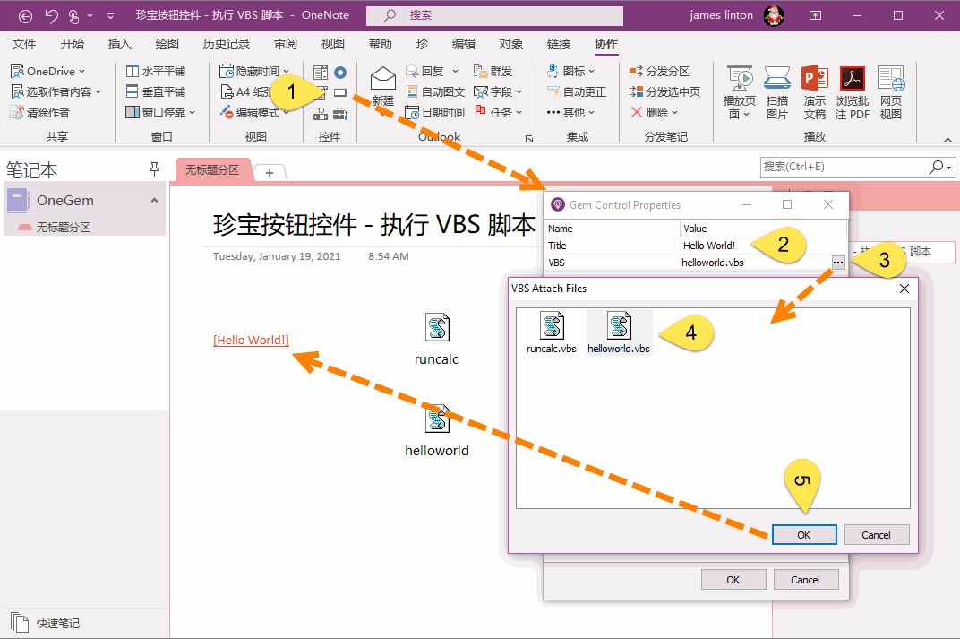Viewport: 960px width, 639px height.
Task: Click 自动图文 in the Outlook group
Action: tap(435, 92)
